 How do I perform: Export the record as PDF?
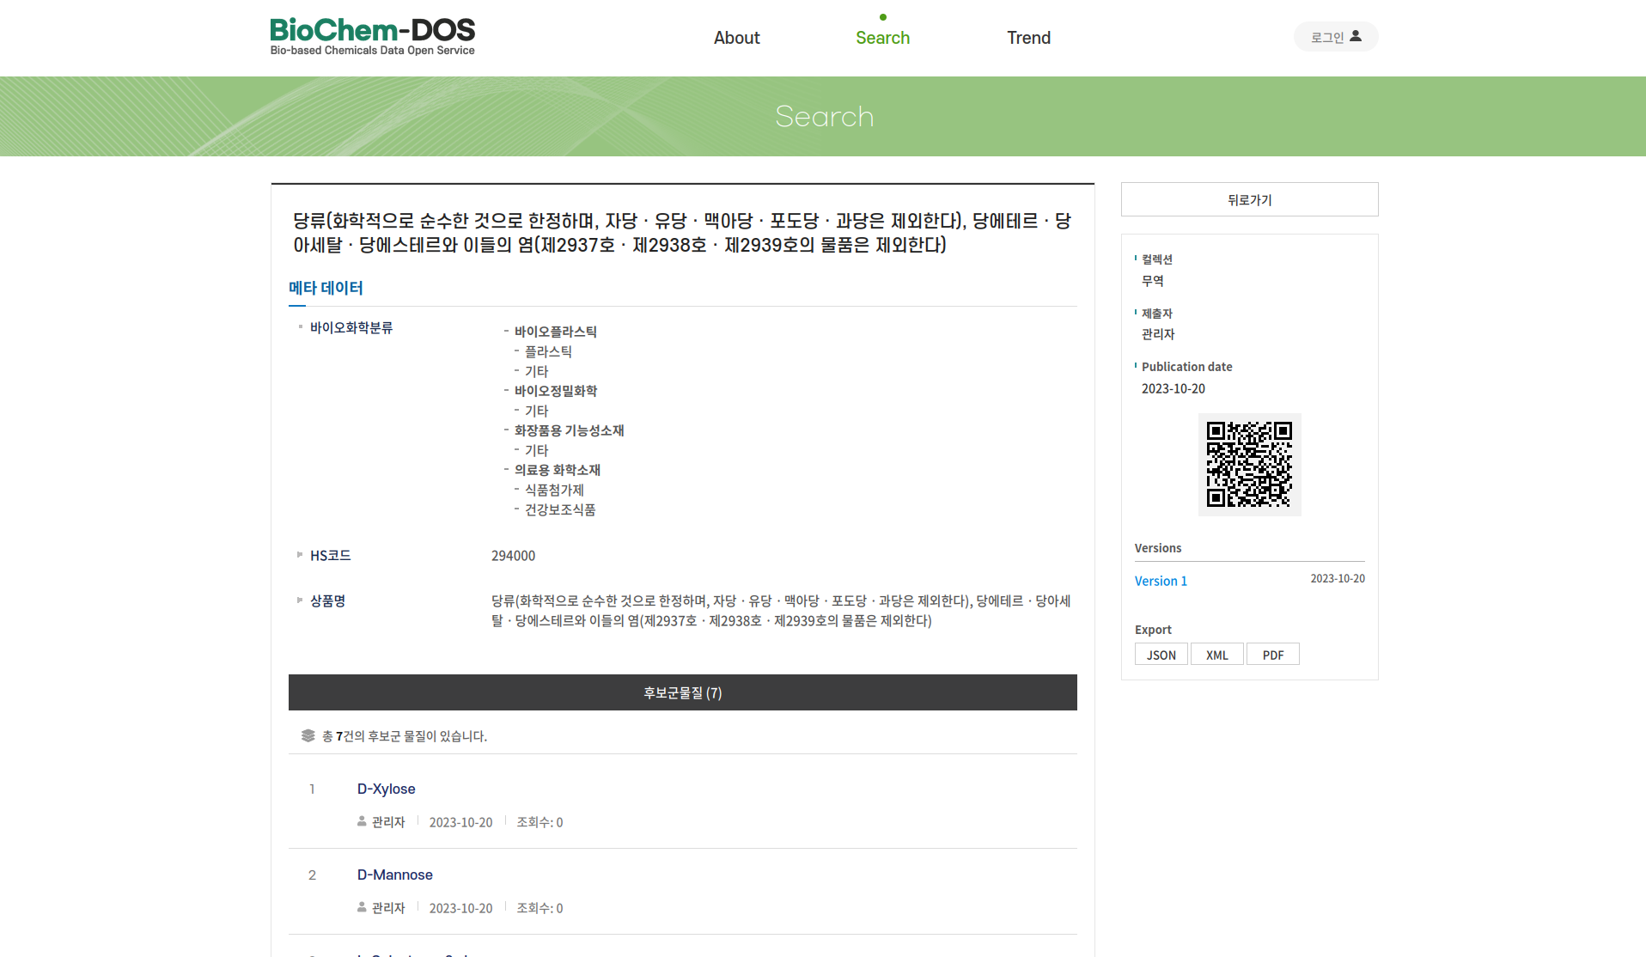tap(1272, 655)
